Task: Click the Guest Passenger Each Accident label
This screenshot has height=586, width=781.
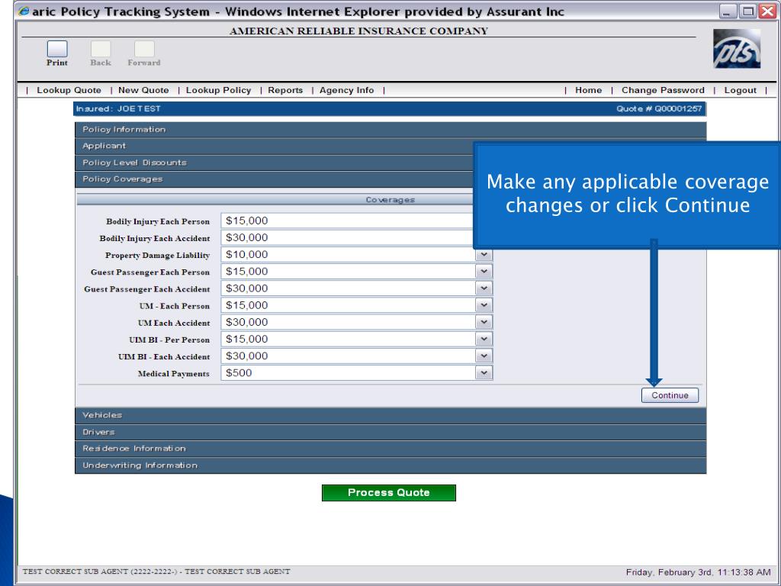Action: (x=147, y=289)
